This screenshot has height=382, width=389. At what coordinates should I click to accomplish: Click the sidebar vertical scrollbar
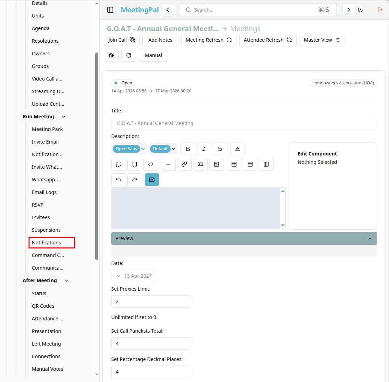pos(97,156)
